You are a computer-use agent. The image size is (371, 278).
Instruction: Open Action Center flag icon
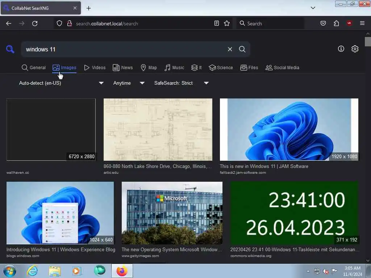click(334, 271)
